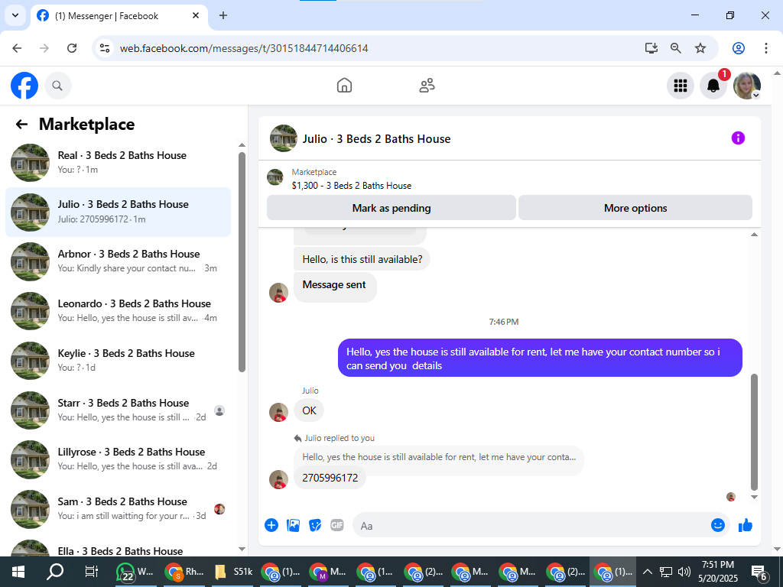Open chat with Sam

[x=118, y=508]
